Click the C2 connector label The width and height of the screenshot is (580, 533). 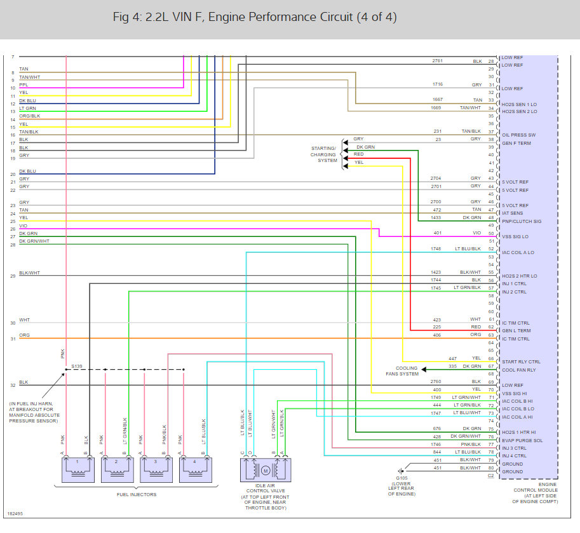pos(491,476)
